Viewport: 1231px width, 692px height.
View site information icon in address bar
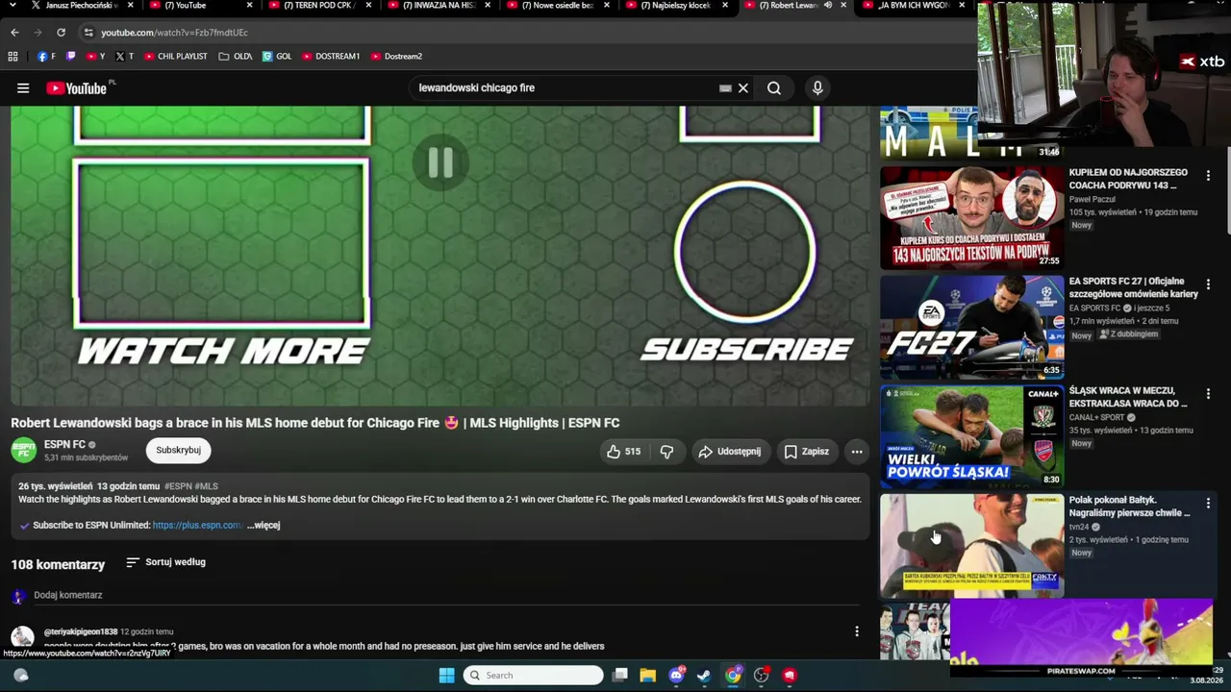point(88,33)
